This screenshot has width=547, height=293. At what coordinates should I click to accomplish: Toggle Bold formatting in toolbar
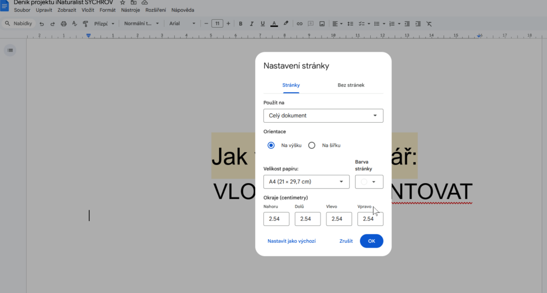tap(240, 23)
